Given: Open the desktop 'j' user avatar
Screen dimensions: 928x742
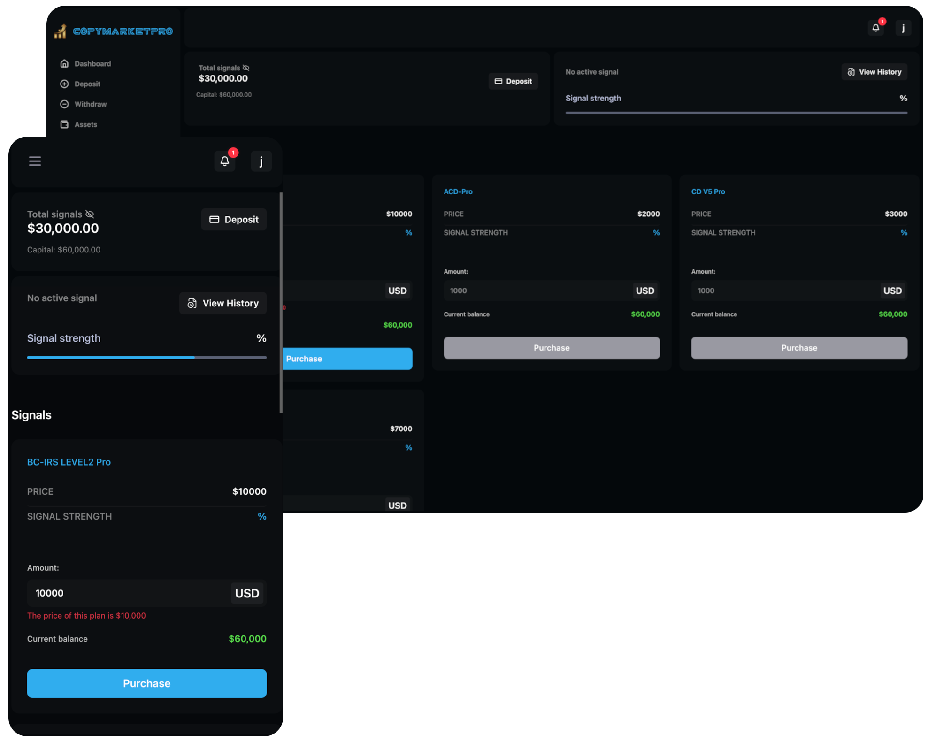Looking at the screenshot, I should pos(903,28).
